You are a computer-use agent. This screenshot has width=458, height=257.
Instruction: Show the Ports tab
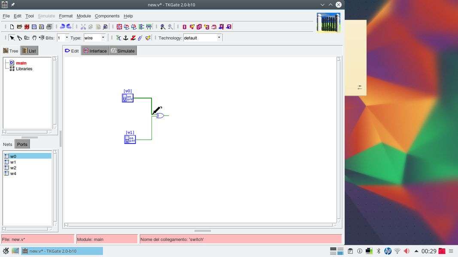(x=22, y=144)
